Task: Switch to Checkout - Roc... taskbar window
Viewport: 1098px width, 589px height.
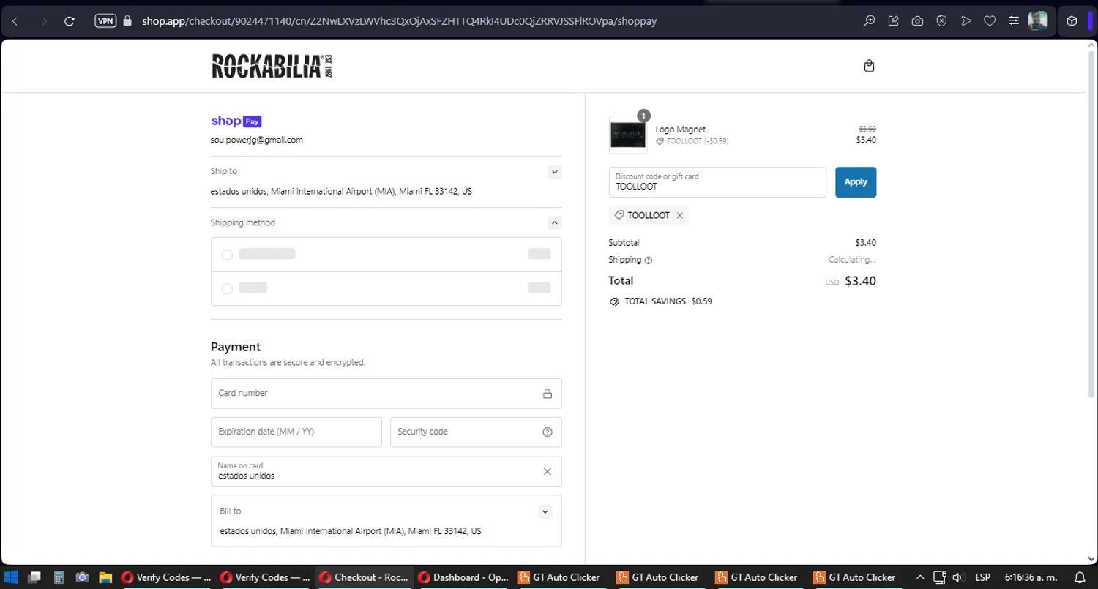Action: coord(365,577)
